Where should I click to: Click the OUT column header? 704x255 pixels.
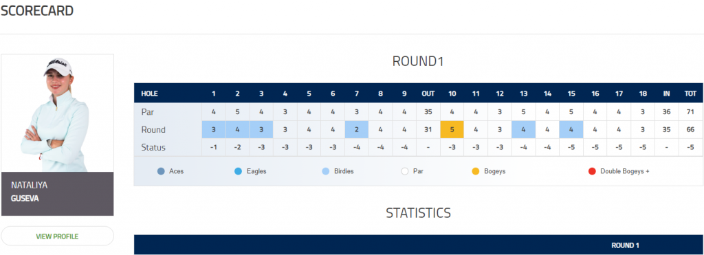(x=428, y=94)
